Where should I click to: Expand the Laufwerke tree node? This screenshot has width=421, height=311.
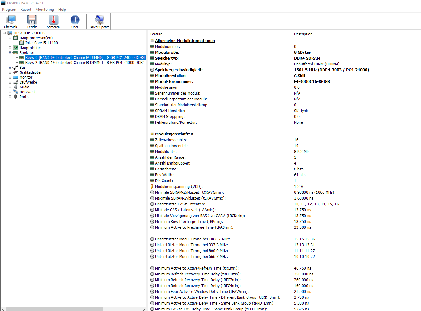click(x=10, y=82)
